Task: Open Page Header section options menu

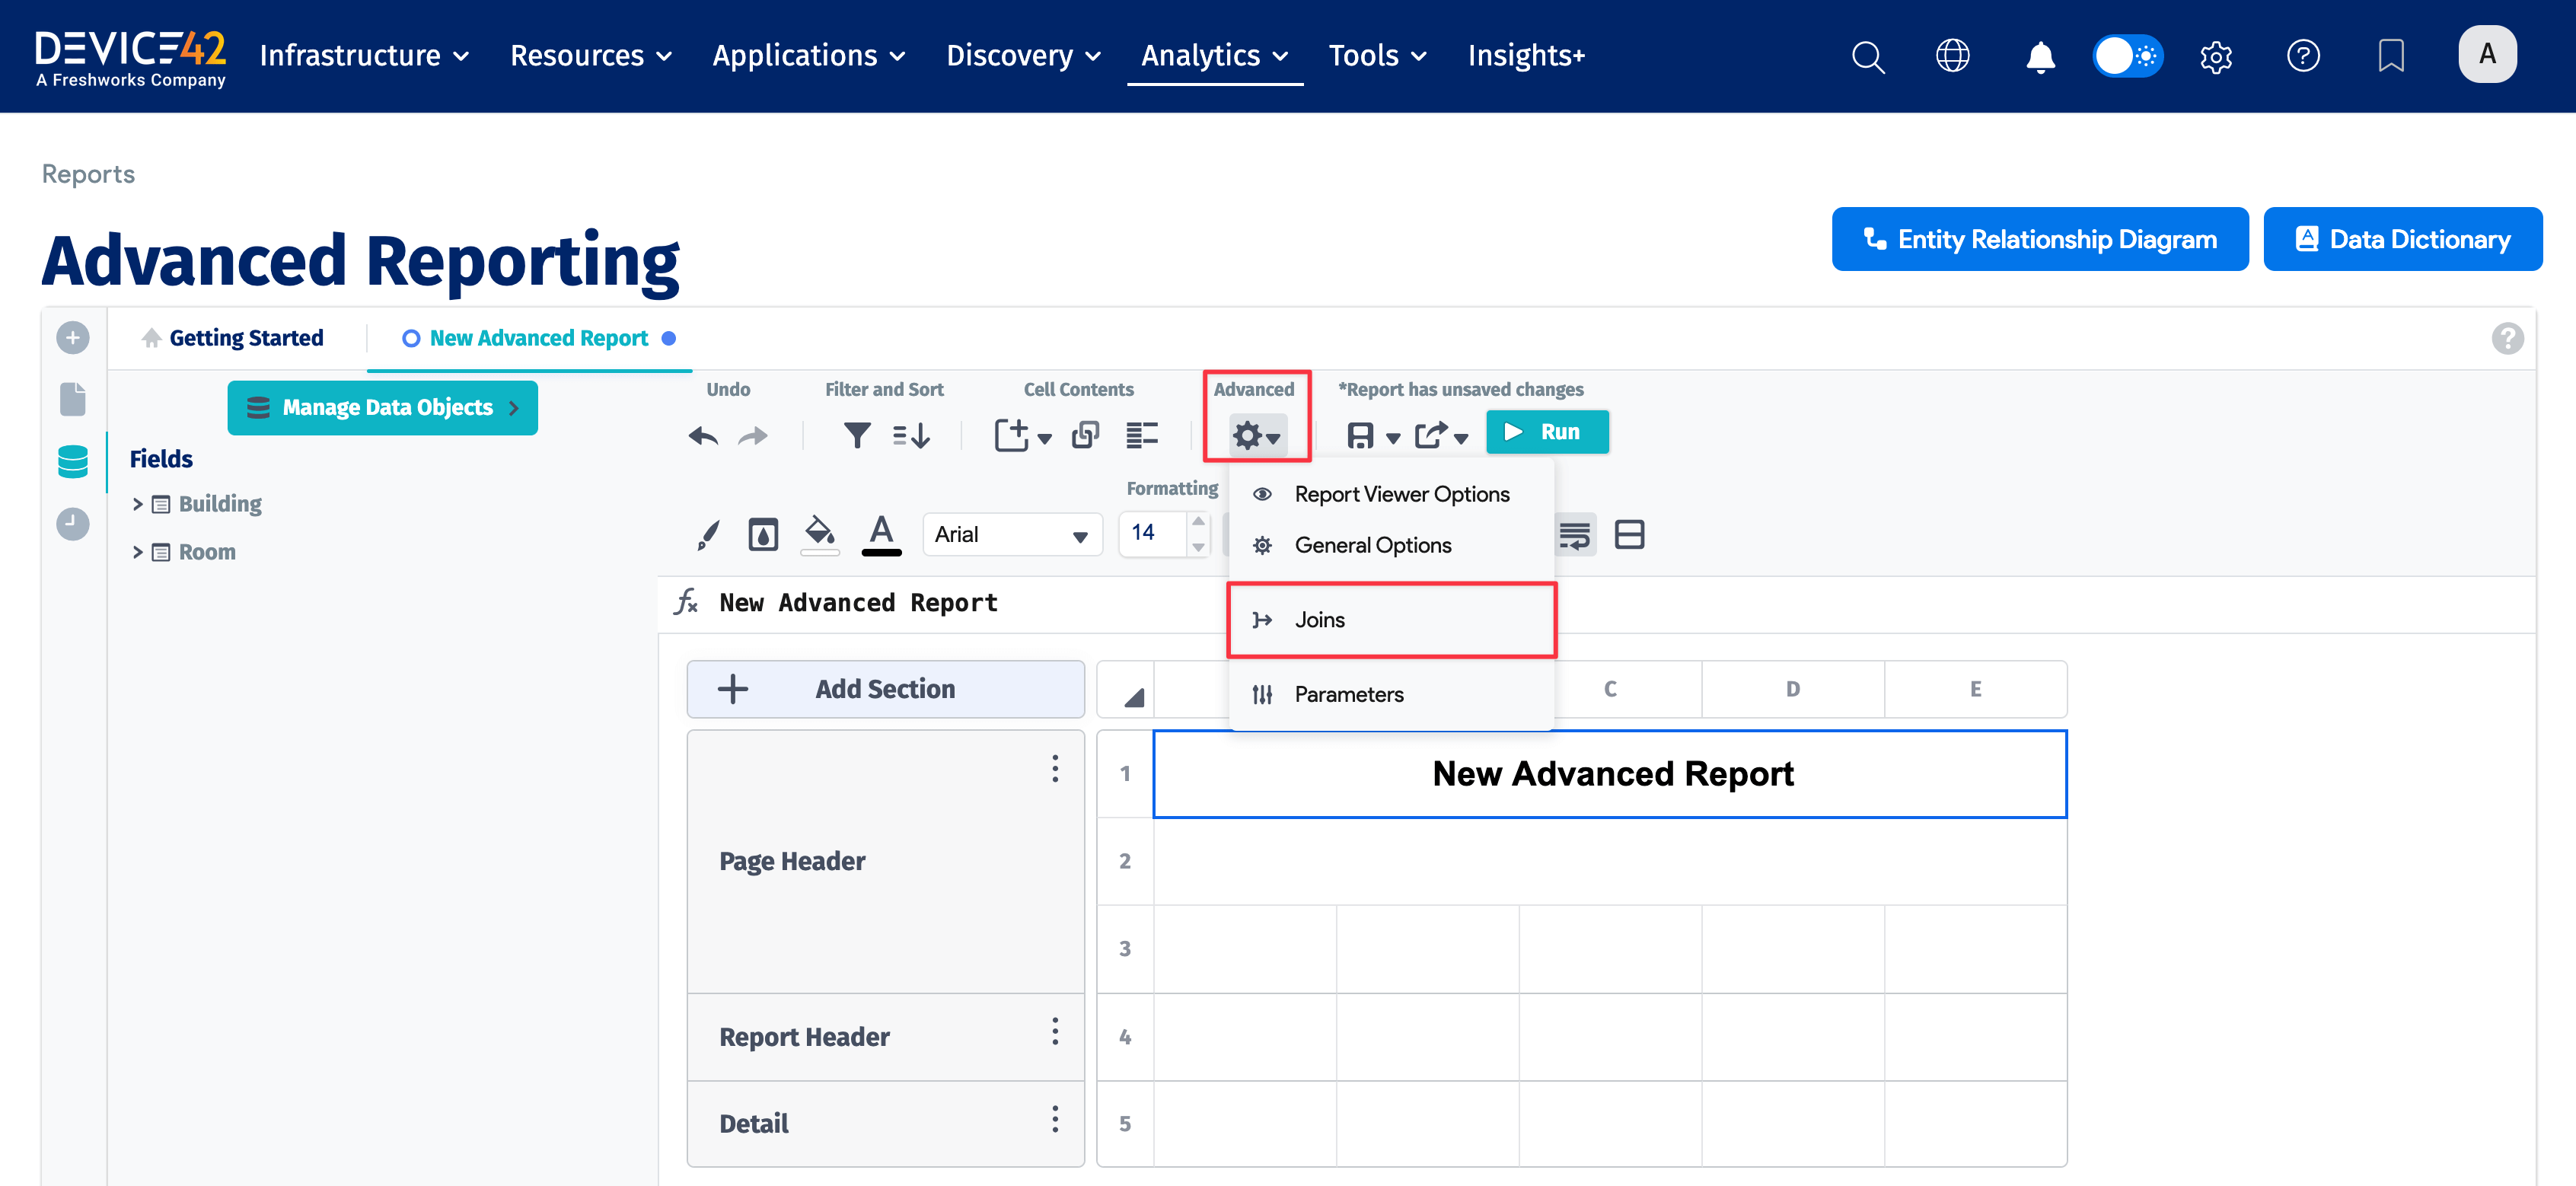Action: pyautogui.click(x=1055, y=769)
